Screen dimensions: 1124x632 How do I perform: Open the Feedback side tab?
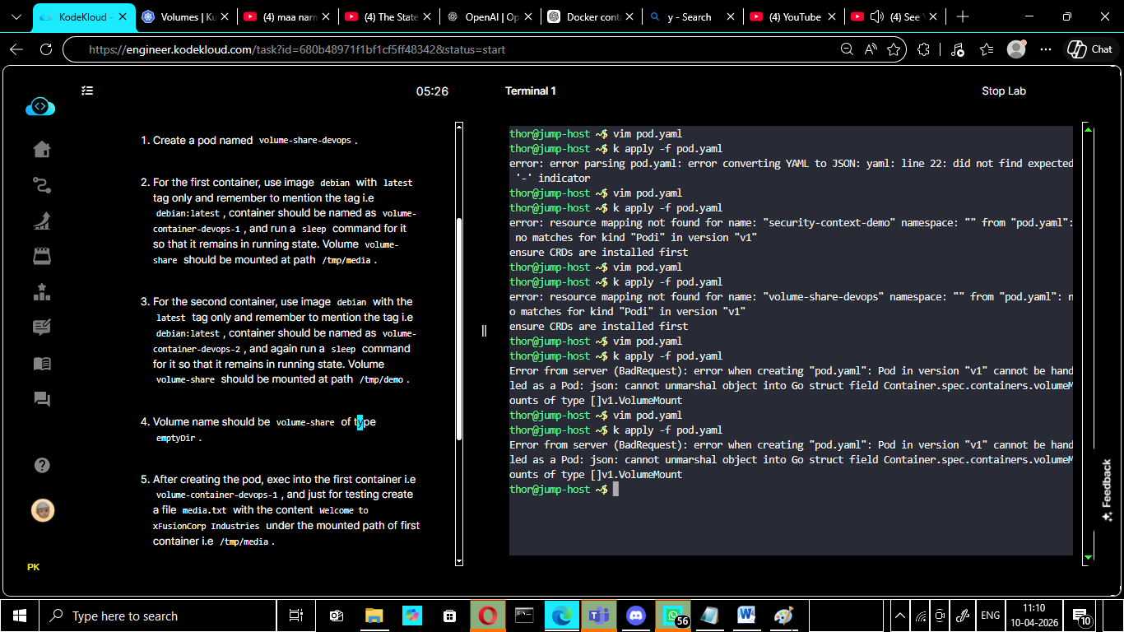coord(1107,490)
